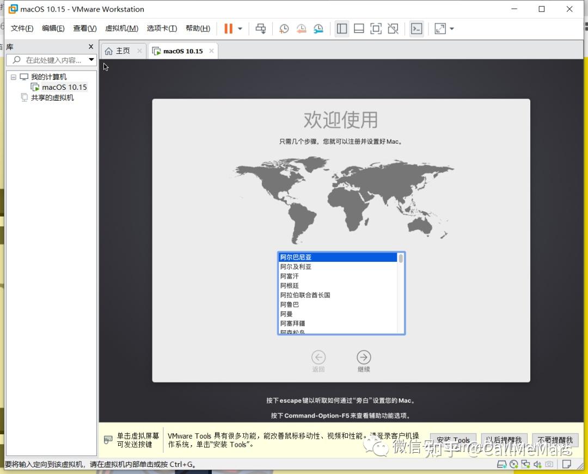Click the stretch guest display icon
The width and height of the screenshot is (588, 474).
coord(440,28)
